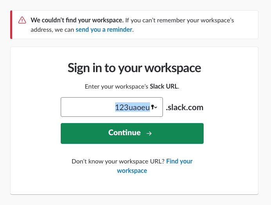This screenshot has width=271, height=205.
Task: Open the "send you a reminder" link
Action: tap(104, 29)
